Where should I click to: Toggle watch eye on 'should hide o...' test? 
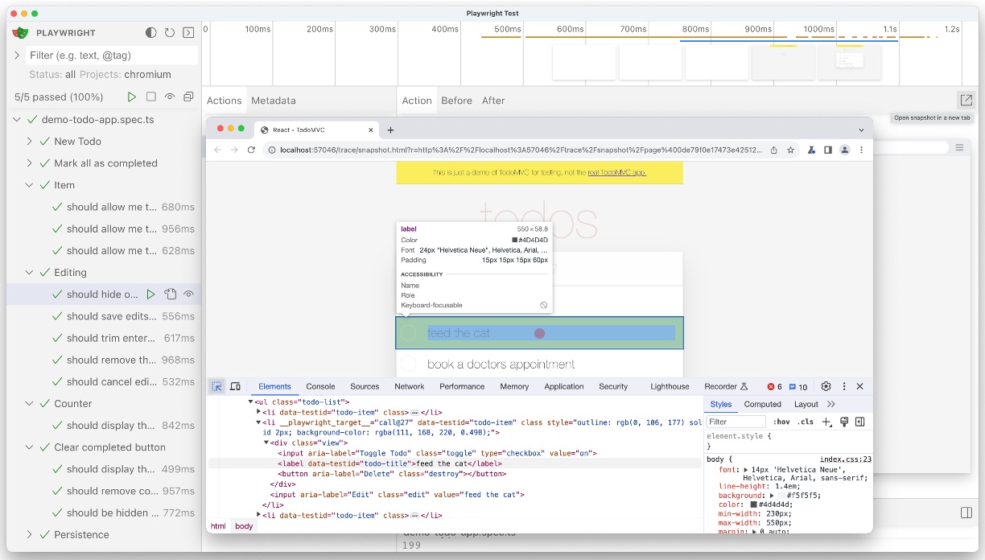tap(188, 294)
